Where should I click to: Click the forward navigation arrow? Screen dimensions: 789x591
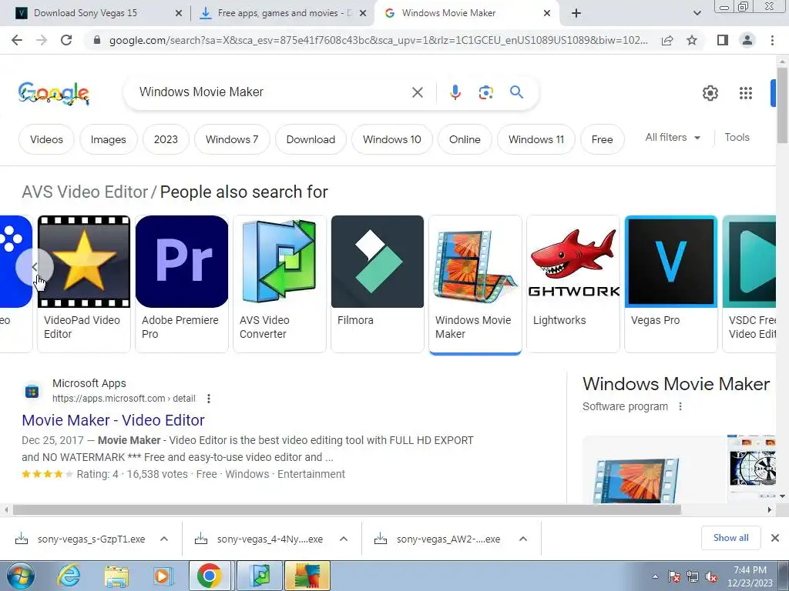pyautogui.click(x=42, y=40)
